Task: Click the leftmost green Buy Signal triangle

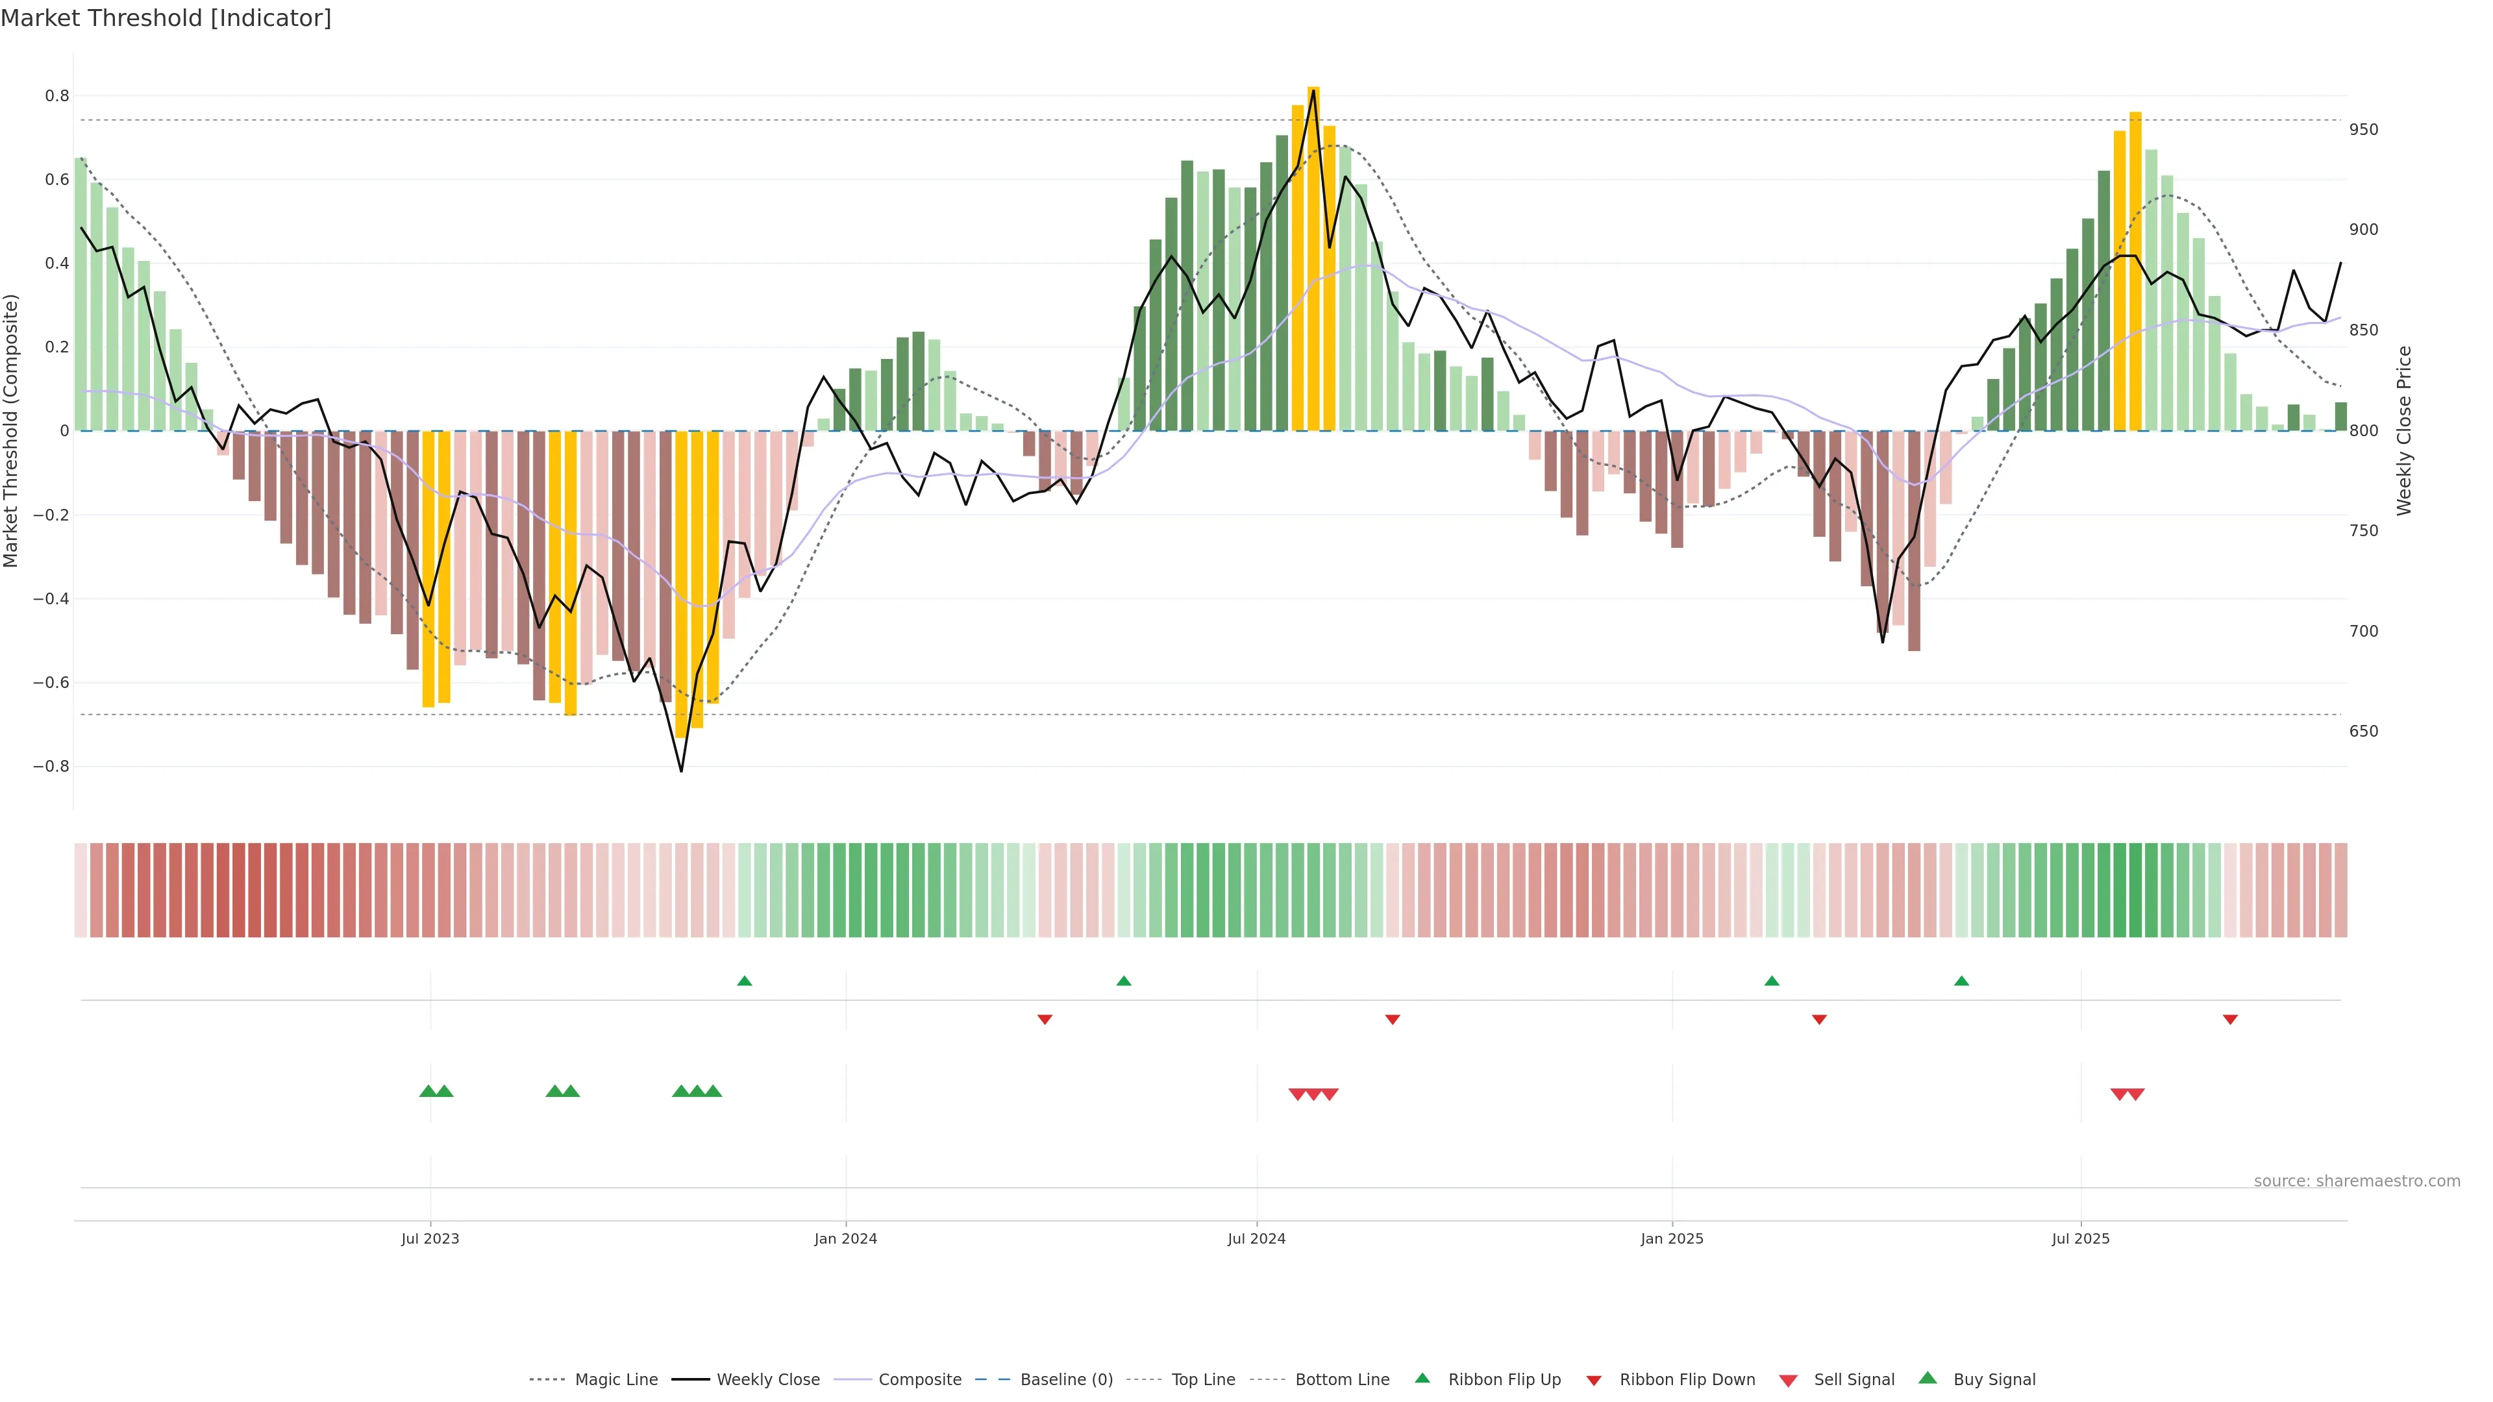Action: pyautogui.click(x=428, y=1091)
